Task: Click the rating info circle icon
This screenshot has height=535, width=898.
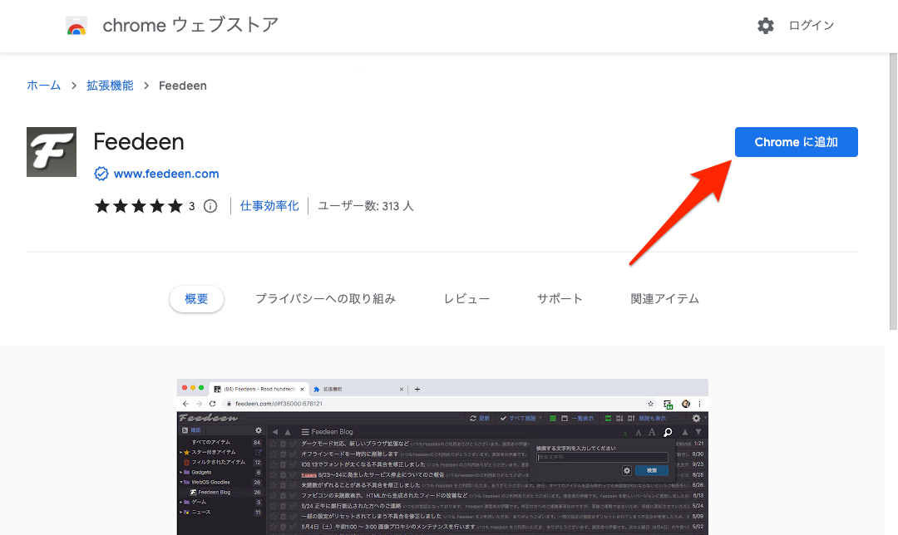Action: coord(210,206)
